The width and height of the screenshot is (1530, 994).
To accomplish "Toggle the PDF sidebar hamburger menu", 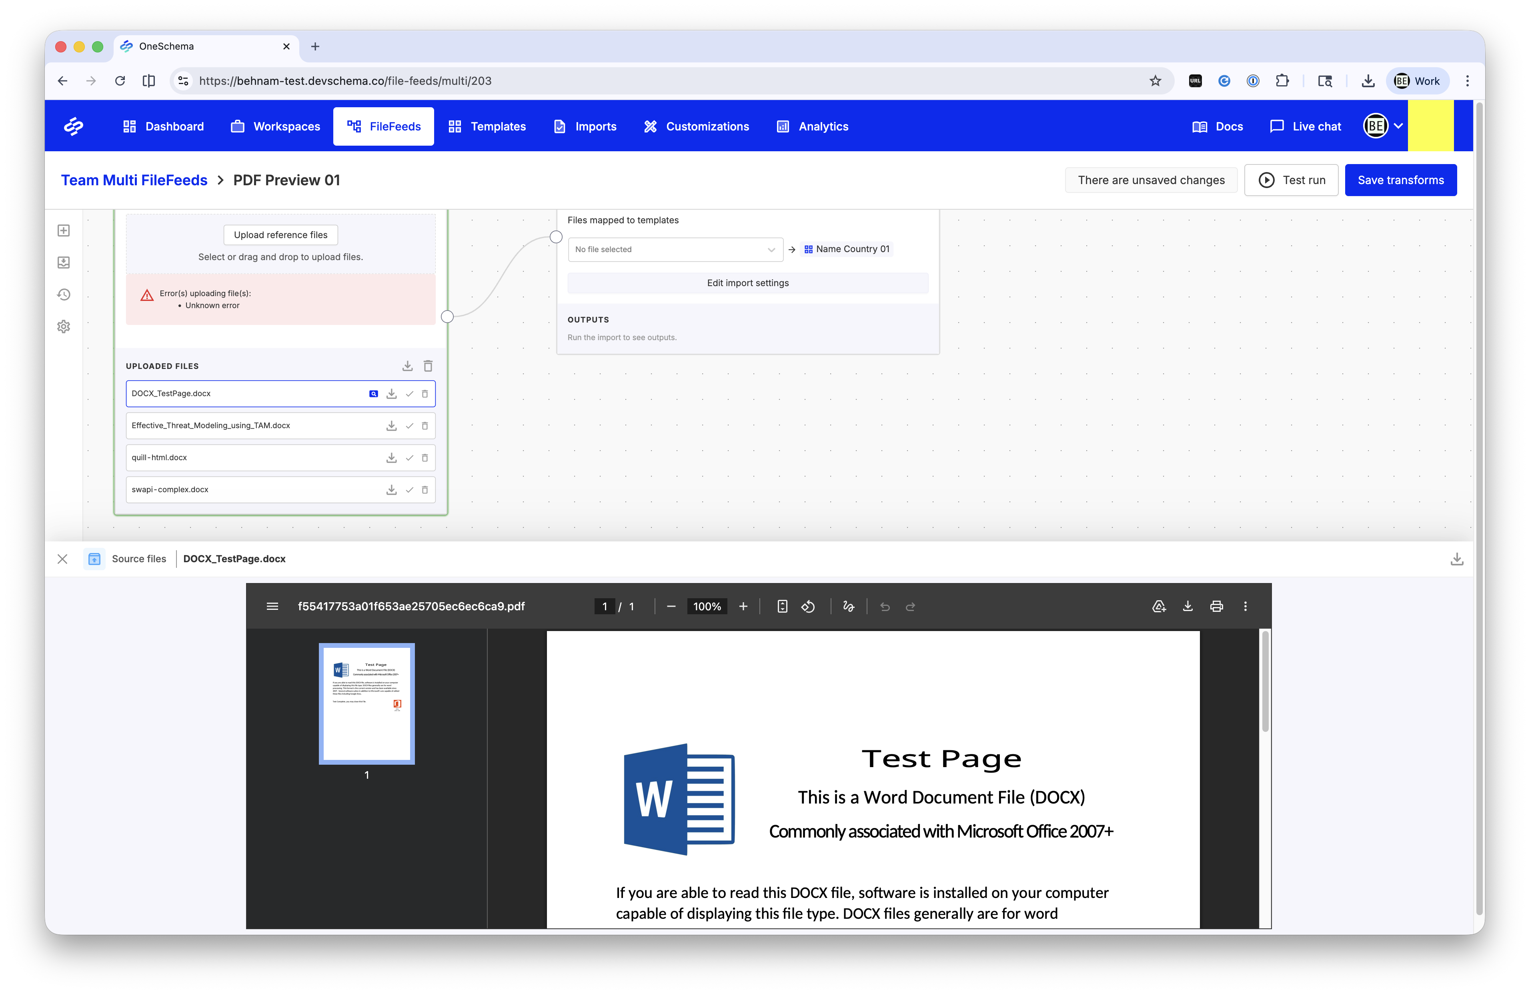I will 272,606.
